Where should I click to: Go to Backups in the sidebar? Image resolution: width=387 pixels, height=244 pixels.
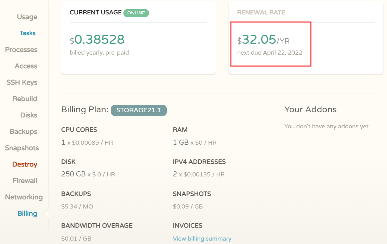coord(23,131)
